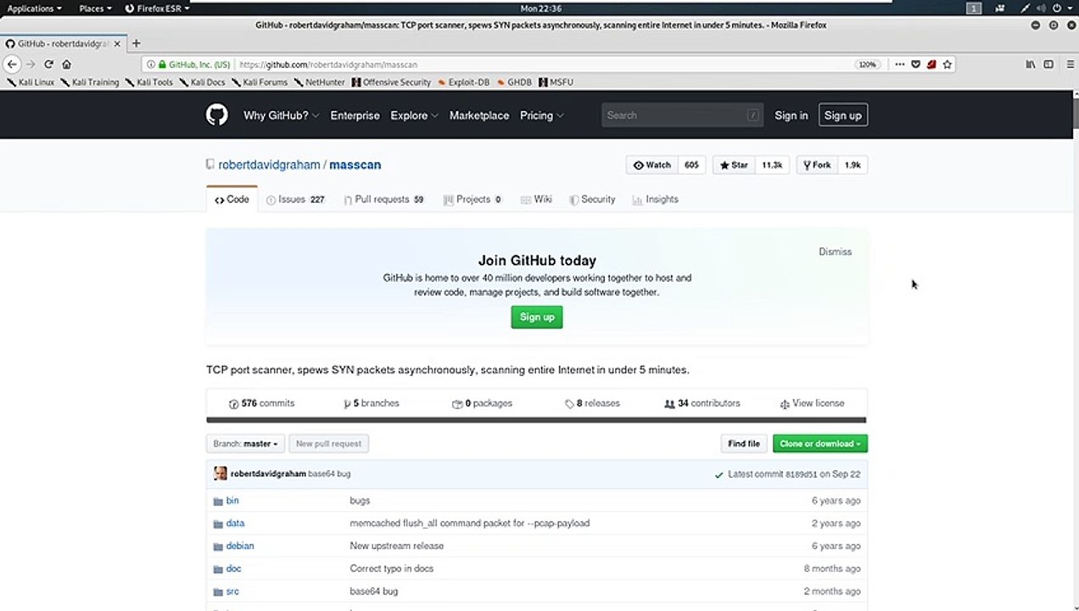The width and height of the screenshot is (1079, 611).
Task: Open the Places menu
Action: click(x=96, y=8)
